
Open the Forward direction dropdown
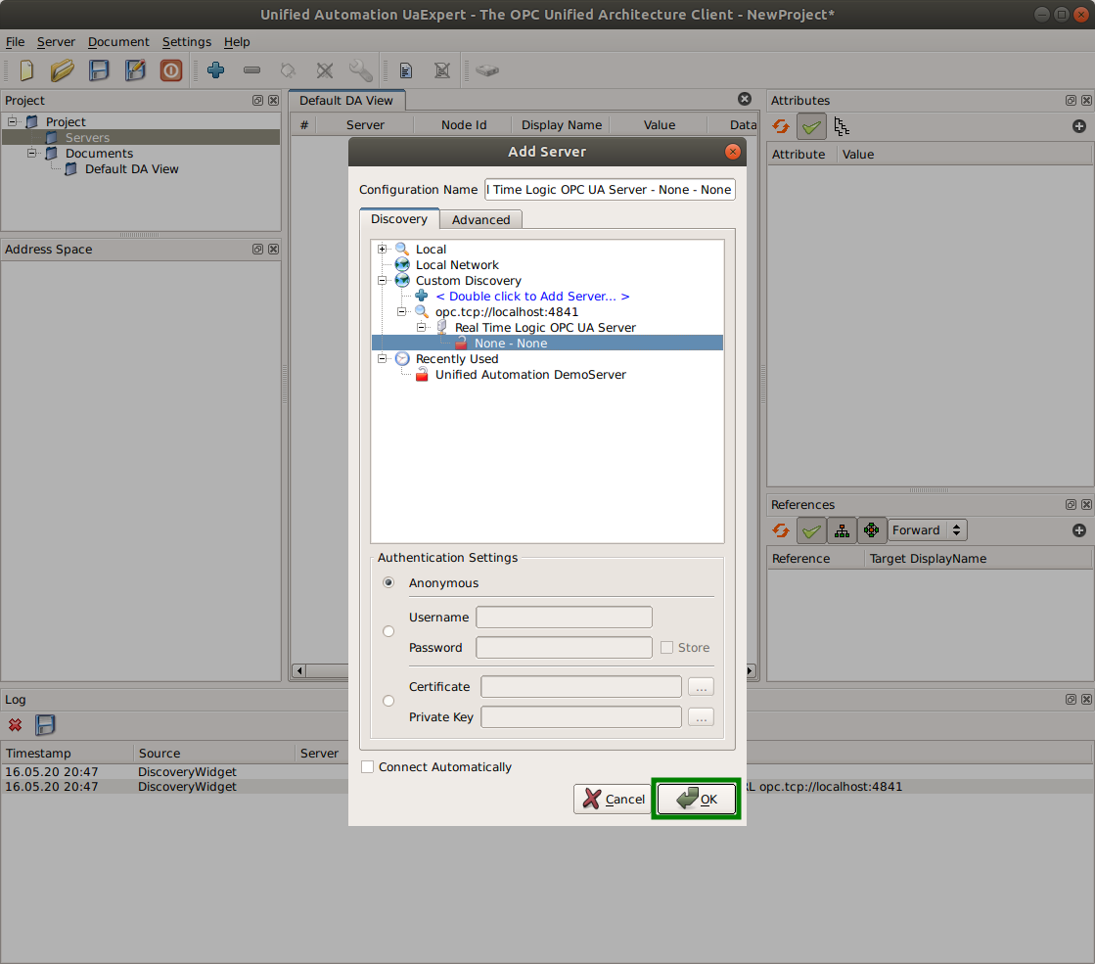pyautogui.click(x=928, y=530)
